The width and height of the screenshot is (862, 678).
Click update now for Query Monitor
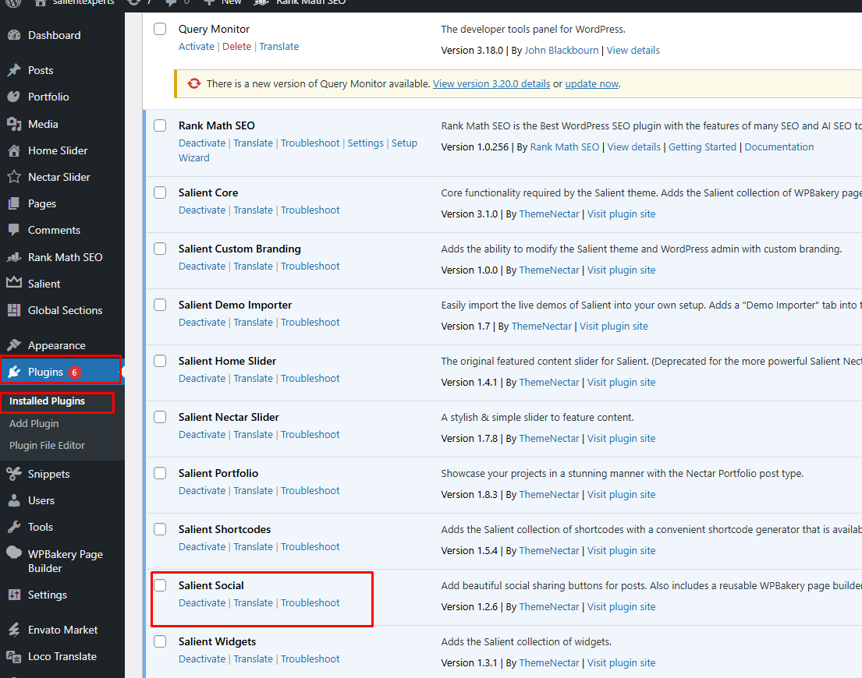[x=592, y=83]
